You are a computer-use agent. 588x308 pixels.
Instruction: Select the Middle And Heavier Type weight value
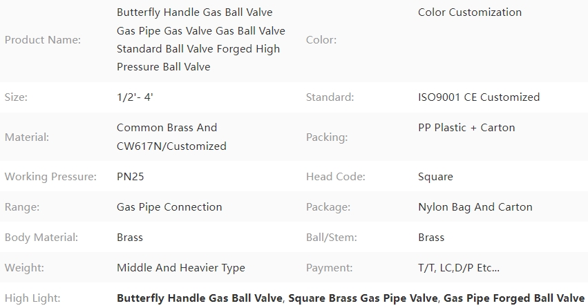tap(181, 268)
